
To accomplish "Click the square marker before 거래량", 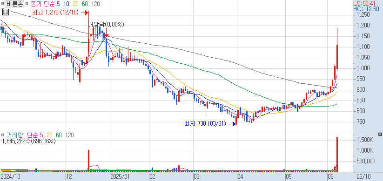I will [3, 135].
